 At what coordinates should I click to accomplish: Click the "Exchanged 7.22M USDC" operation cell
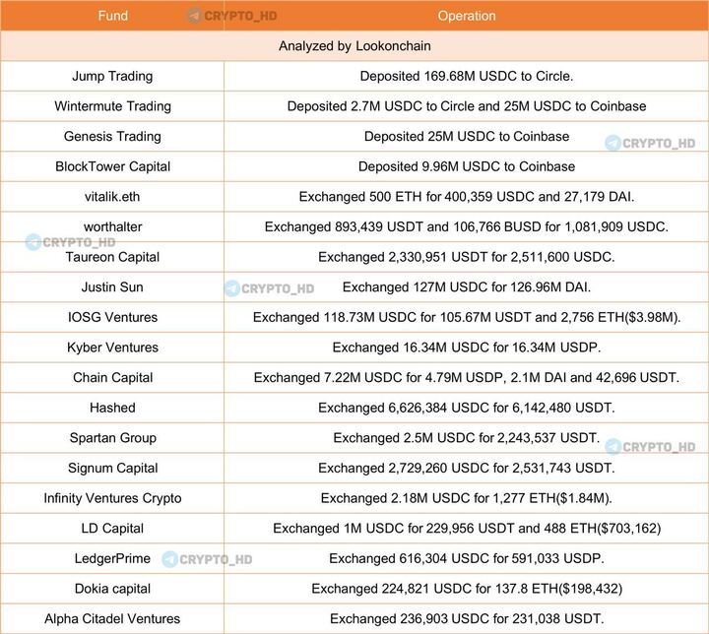(467, 378)
